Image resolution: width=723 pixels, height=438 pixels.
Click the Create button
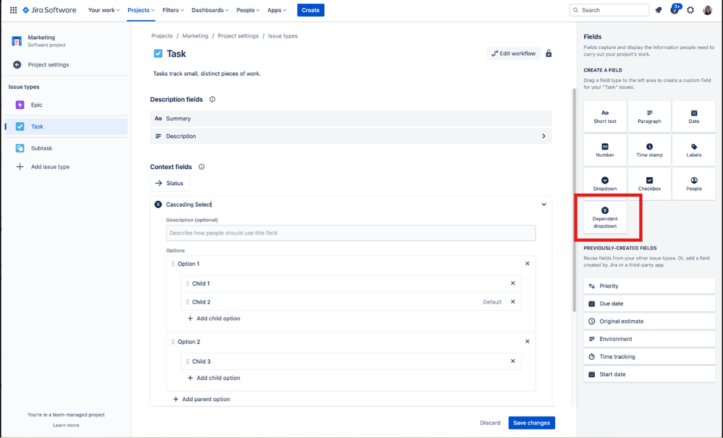click(x=310, y=10)
